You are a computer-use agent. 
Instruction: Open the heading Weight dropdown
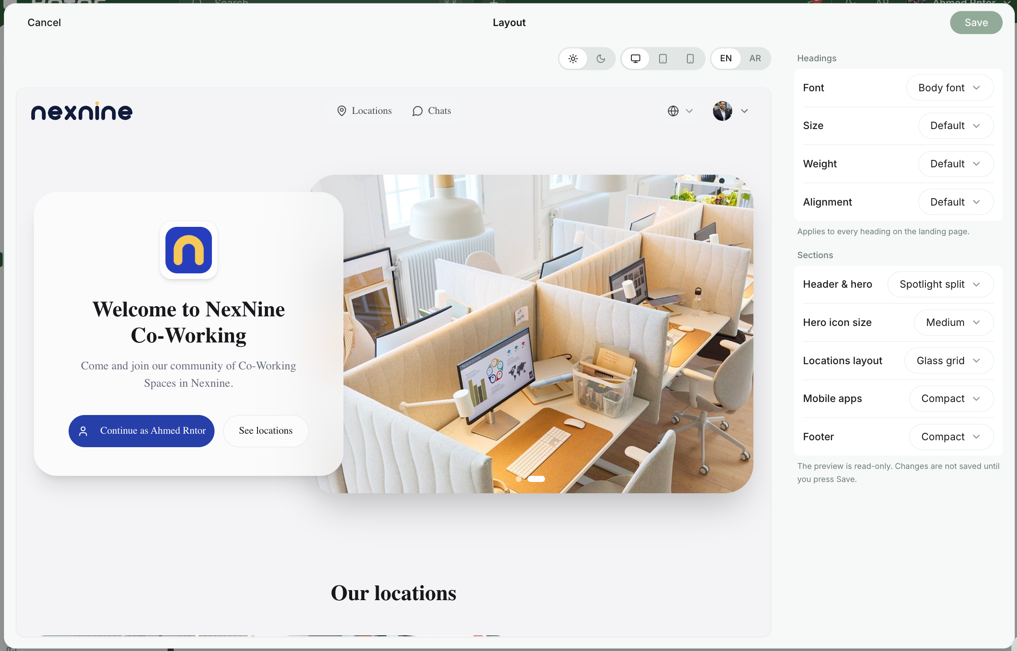[x=956, y=164]
